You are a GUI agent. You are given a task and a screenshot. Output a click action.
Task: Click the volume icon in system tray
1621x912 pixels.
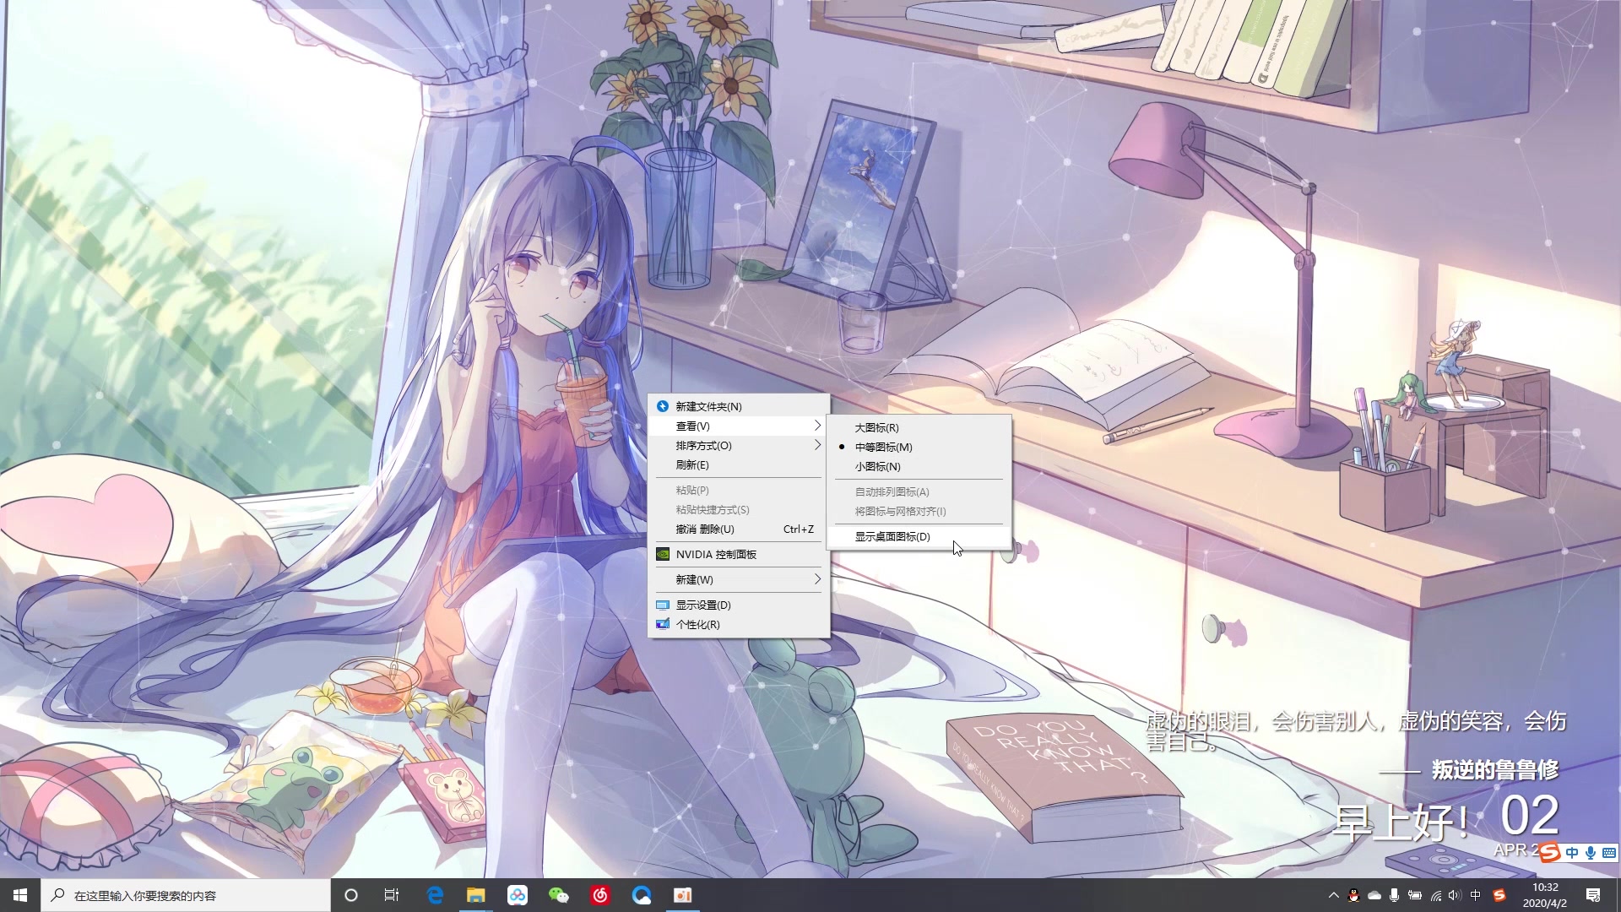(x=1454, y=895)
